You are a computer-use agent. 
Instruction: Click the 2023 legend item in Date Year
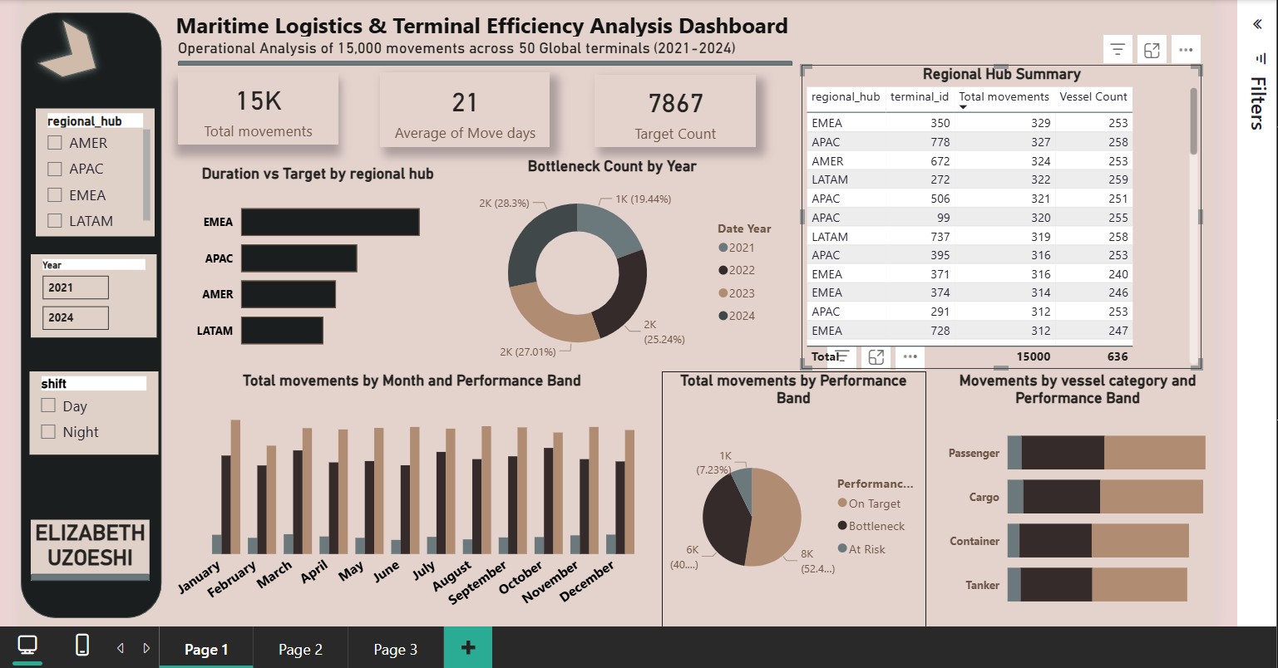pos(741,293)
